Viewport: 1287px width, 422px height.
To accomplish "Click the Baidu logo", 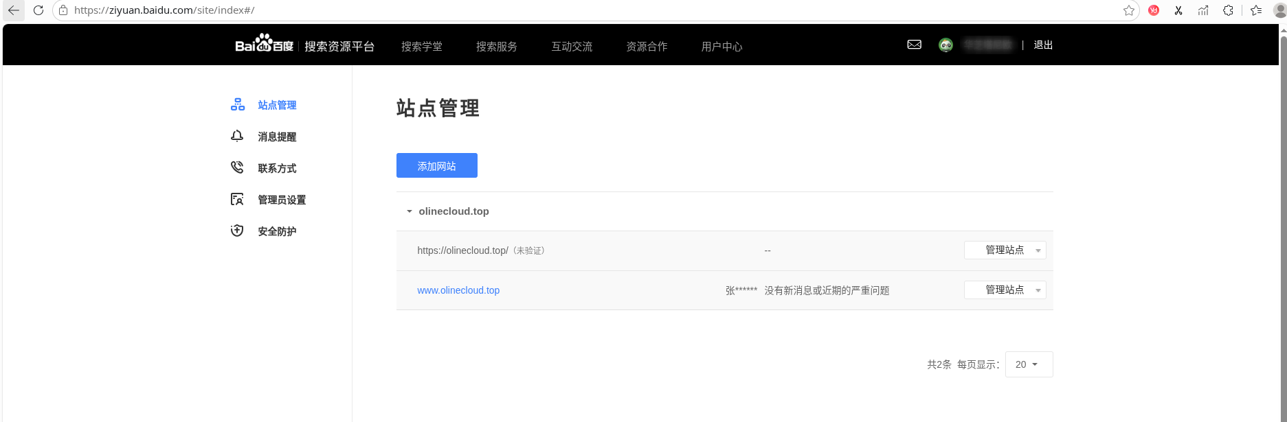I will click(x=264, y=45).
